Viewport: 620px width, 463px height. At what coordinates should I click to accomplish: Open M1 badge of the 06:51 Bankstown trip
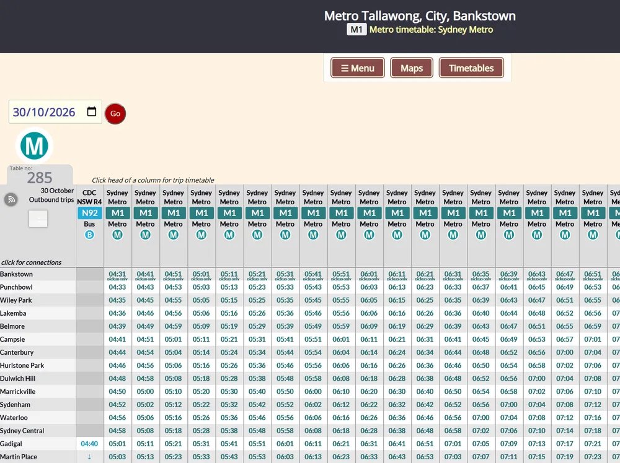click(593, 213)
